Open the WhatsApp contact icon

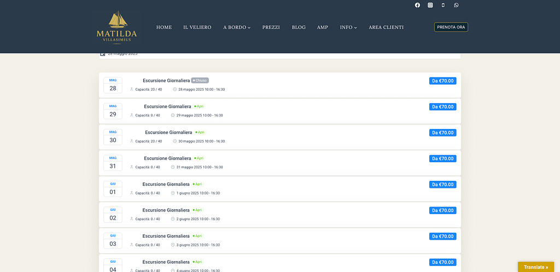(x=456, y=5)
